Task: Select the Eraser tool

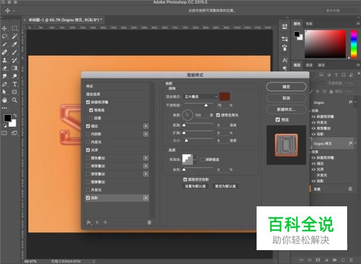Action: coord(4,68)
